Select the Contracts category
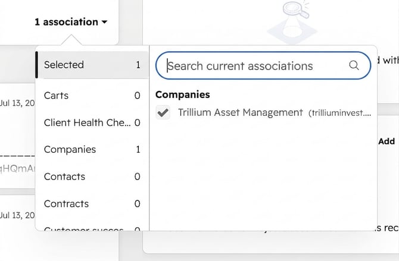Screen dimensions: 399x261 92,204
